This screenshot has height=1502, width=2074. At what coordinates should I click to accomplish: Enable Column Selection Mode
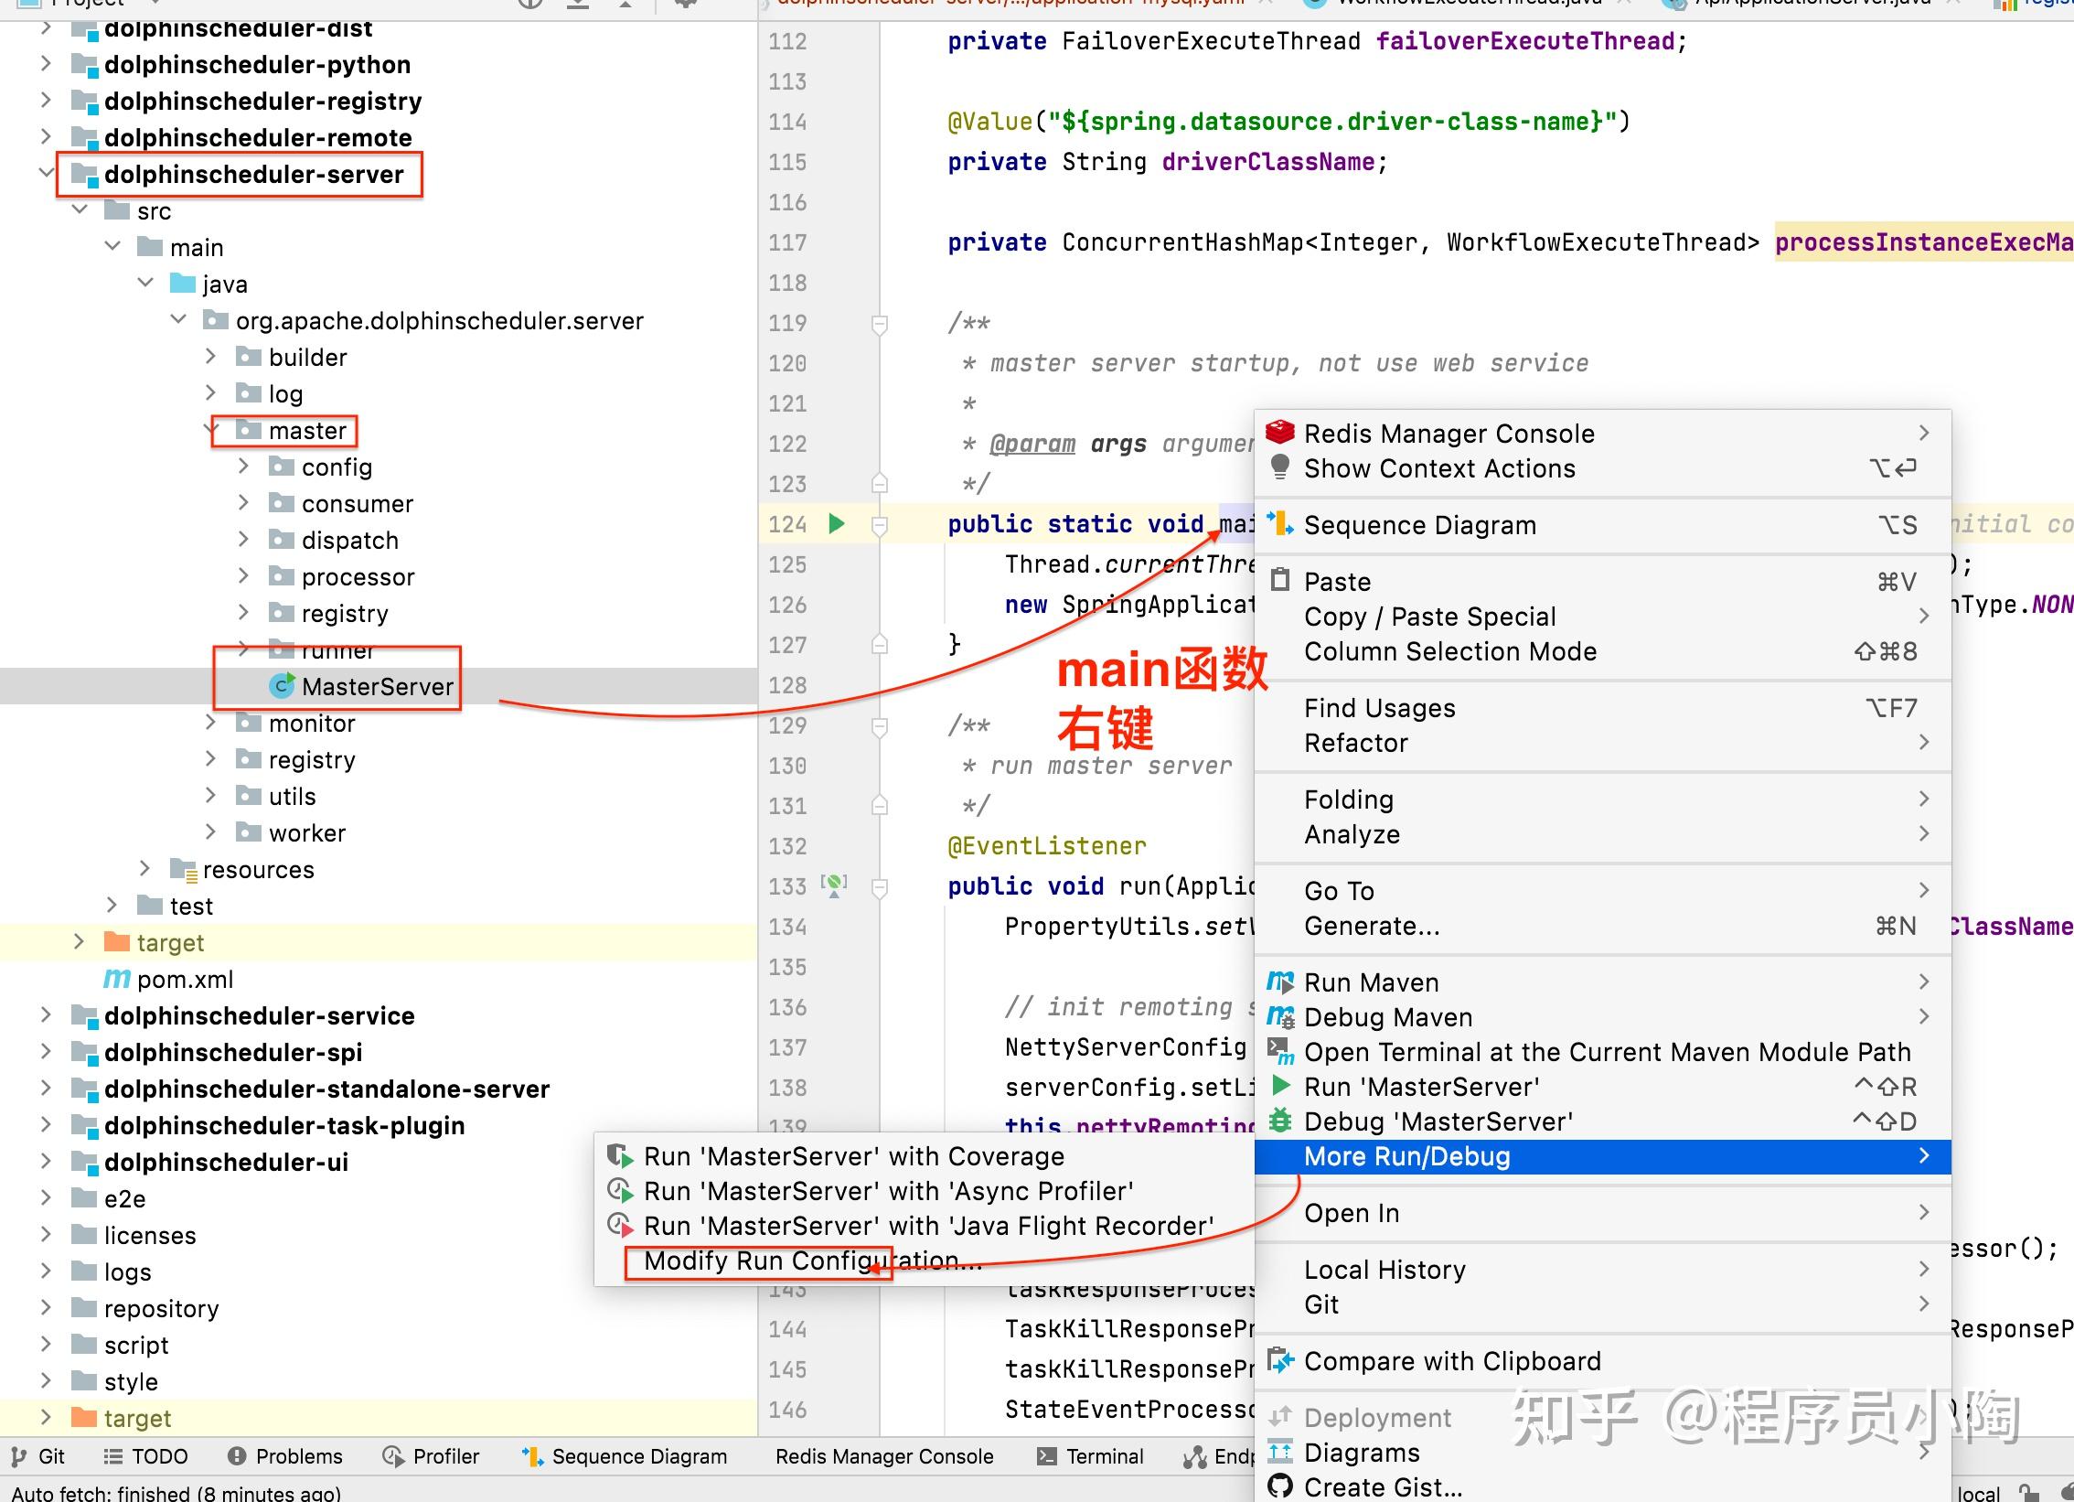click(1450, 651)
